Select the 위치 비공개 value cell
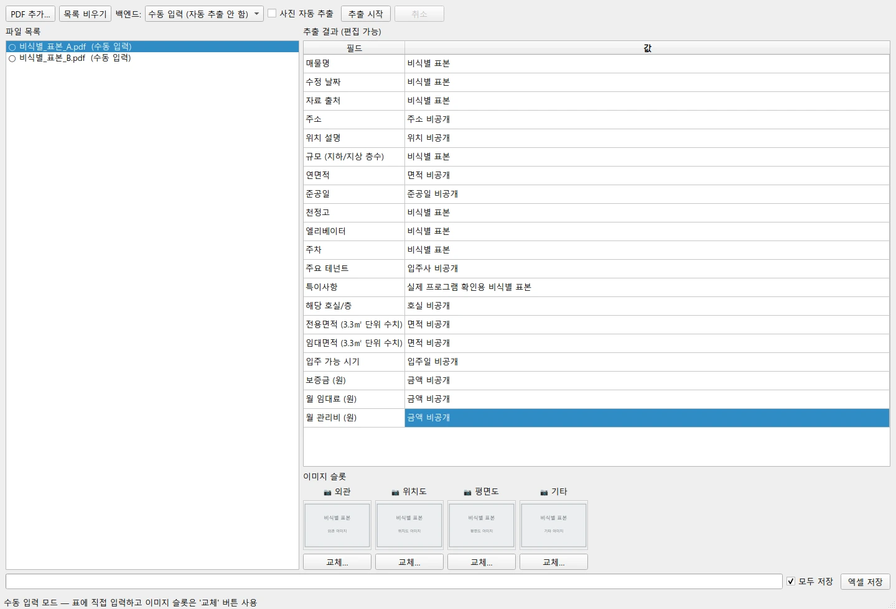This screenshot has width=896, height=609. point(647,138)
